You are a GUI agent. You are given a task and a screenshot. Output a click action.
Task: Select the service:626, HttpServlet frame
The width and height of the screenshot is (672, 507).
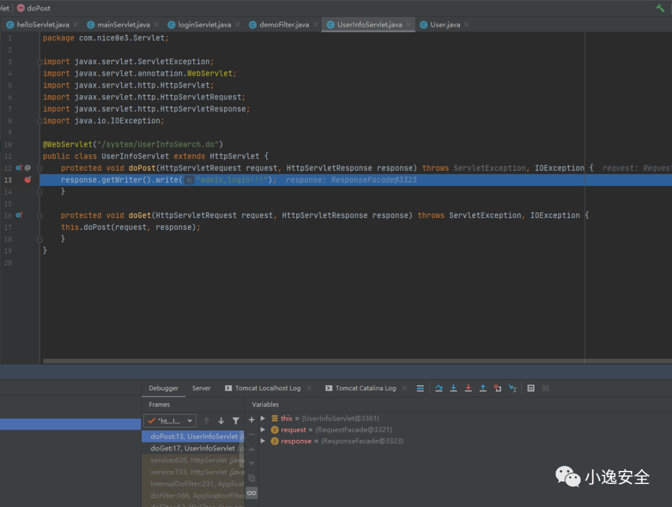[193, 460]
